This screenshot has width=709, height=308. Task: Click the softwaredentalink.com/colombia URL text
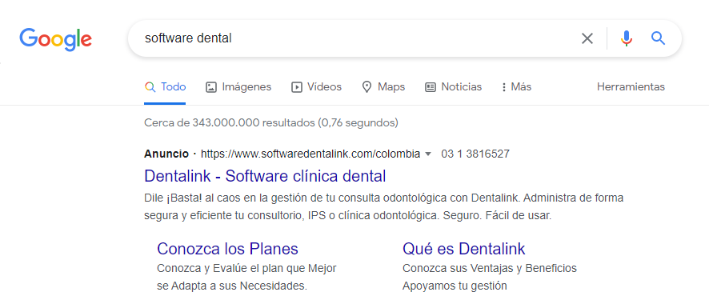[310, 154]
